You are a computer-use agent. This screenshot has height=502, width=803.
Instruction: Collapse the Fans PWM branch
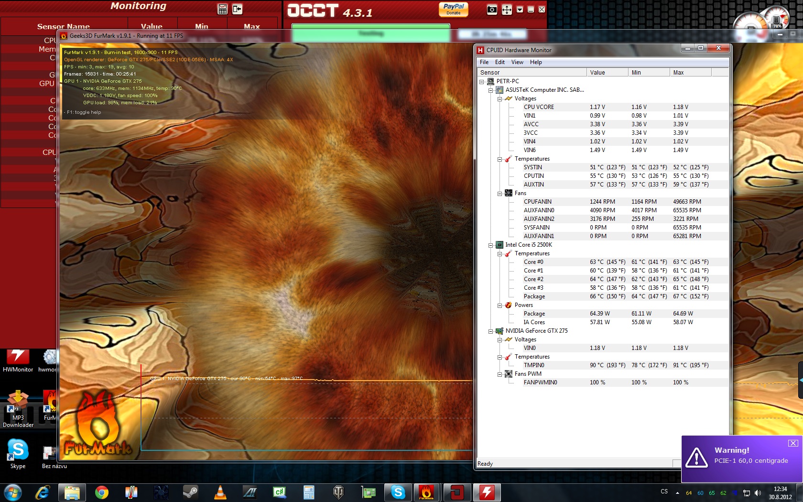click(499, 374)
